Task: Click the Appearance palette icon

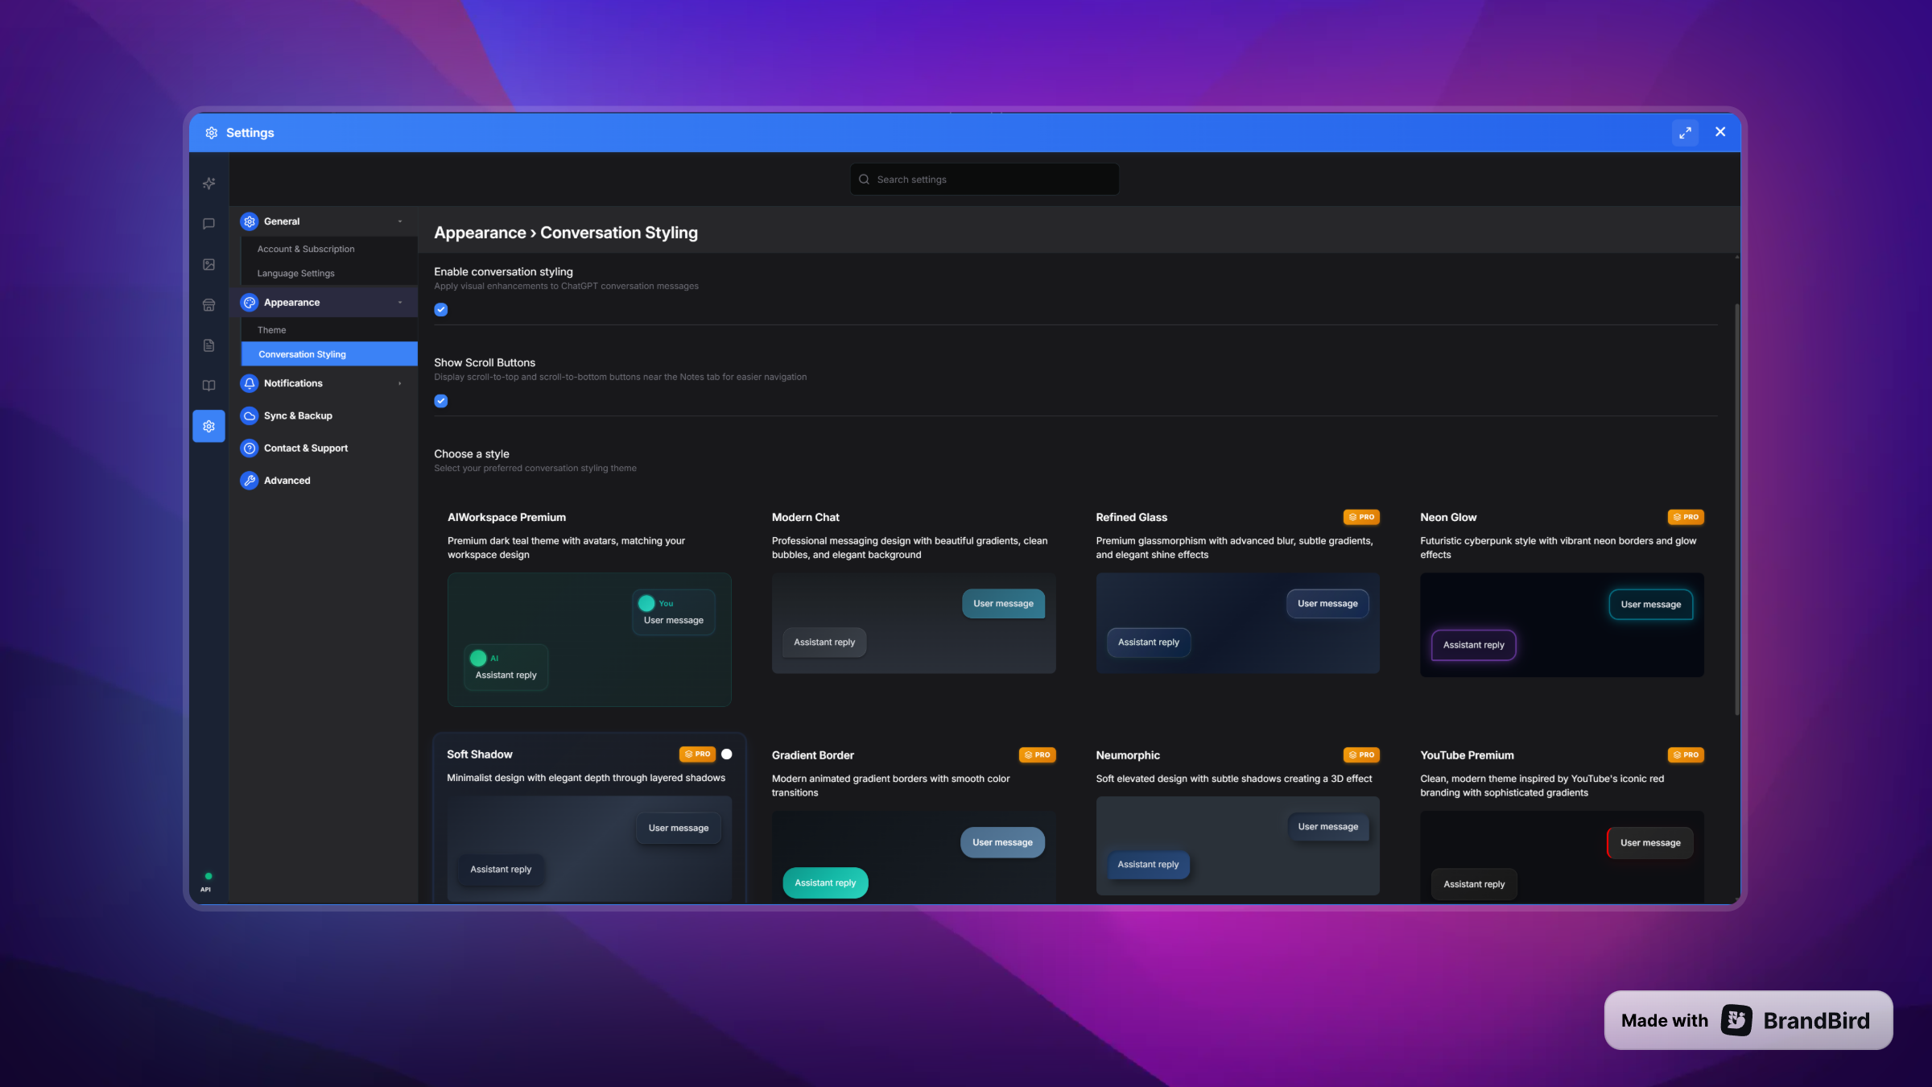Action: (249, 302)
